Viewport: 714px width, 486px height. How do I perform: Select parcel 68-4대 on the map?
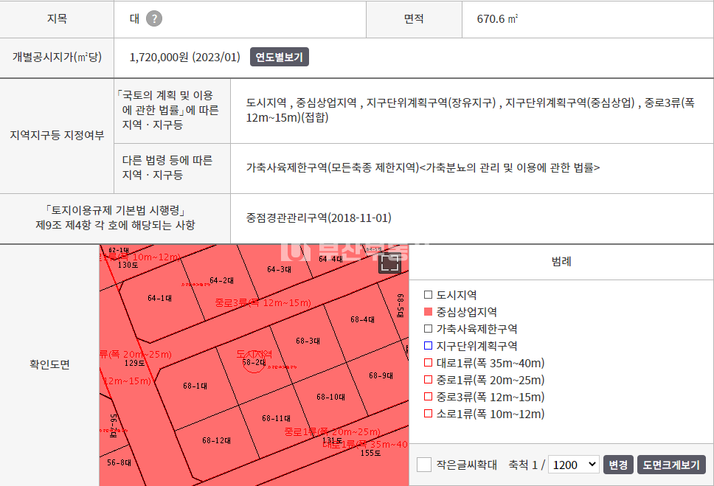coord(362,319)
